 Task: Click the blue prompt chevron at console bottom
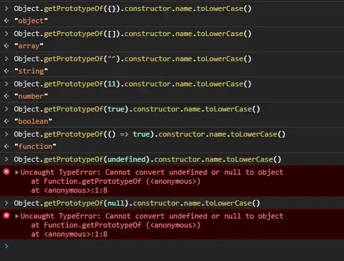pos(6,246)
